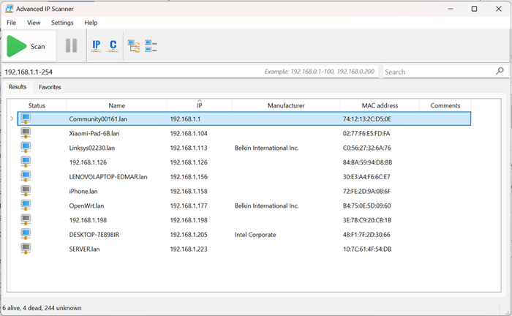The width and height of the screenshot is (512, 316).
Task: Select the DESKTOP-7E898IR name
Action: coord(94,234)
